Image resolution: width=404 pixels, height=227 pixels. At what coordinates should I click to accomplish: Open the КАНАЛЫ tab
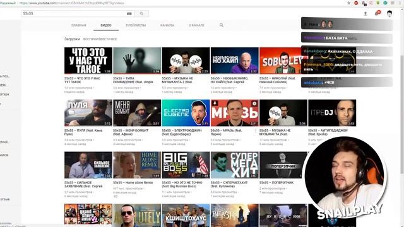coord(167,25)
